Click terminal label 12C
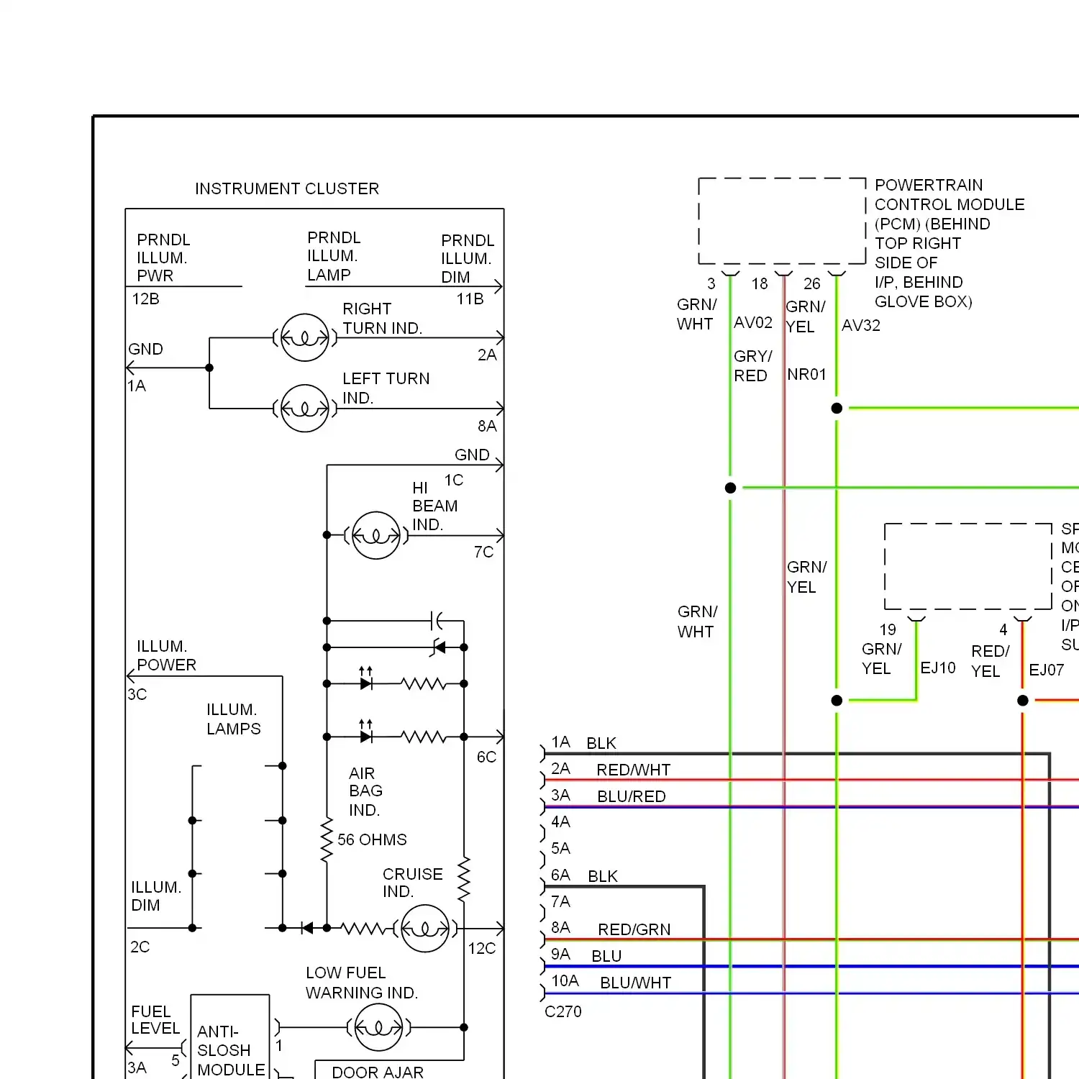Screen dimensions: 1079x1079 coord(482,948)
